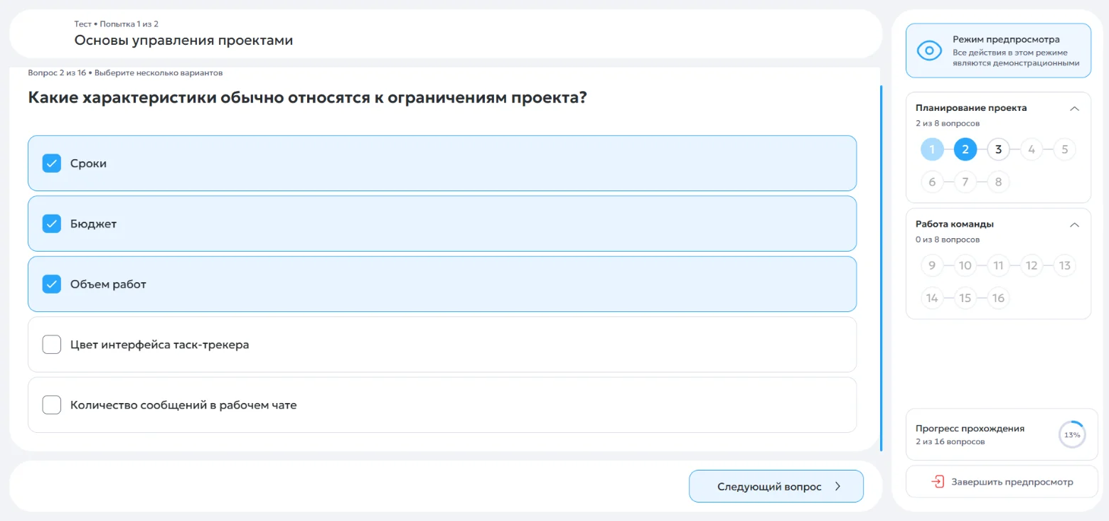This screenshot has height=521, width=1109.
Task: Select question 15 in navigator
Action: 965,298
